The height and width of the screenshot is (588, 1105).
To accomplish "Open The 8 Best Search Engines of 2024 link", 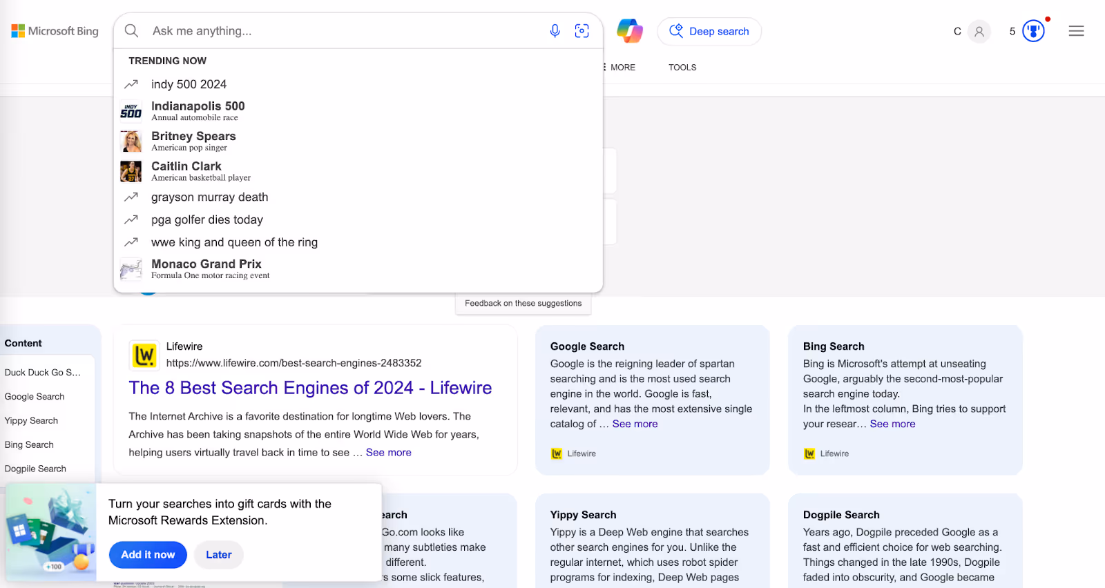I will click(310, 388).
